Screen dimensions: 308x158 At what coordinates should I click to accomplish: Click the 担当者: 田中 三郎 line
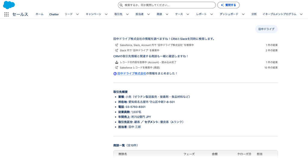[x=129, y=127]
